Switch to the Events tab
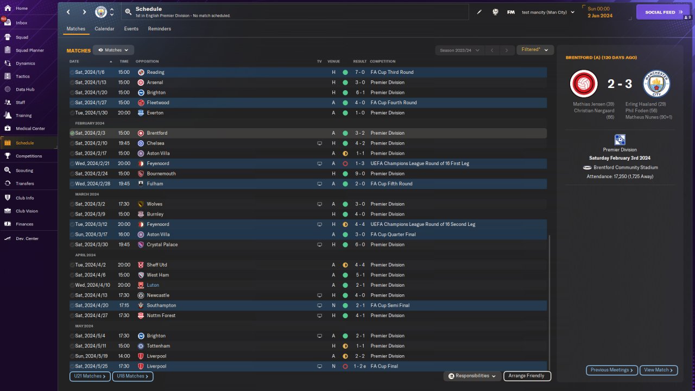695x391 pixels. coord(131,29)
